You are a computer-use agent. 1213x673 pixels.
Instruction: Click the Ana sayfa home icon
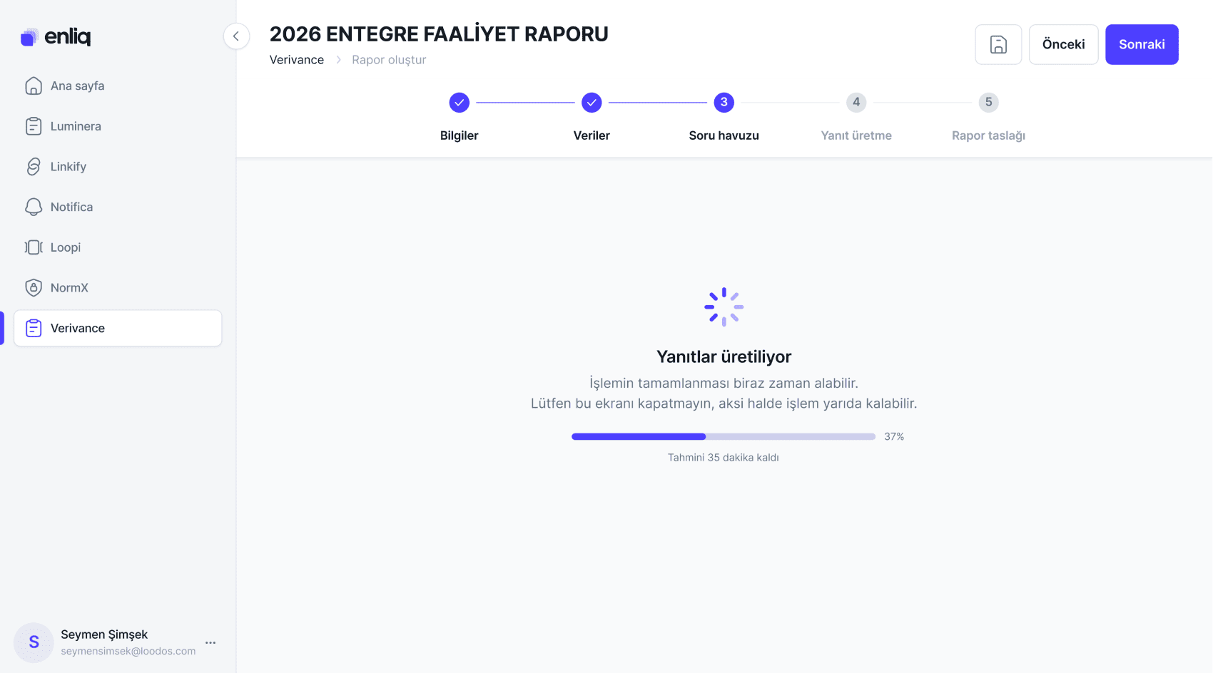pyautogui.click(x=34, y=86)
